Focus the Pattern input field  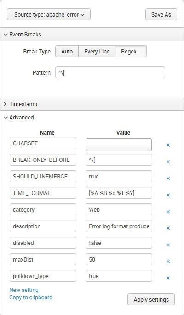pyautogui.click(x=110, y=72)
